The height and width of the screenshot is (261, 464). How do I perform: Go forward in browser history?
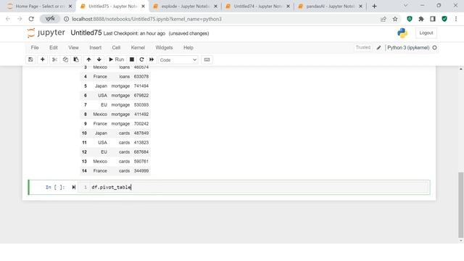coord(20,19)
